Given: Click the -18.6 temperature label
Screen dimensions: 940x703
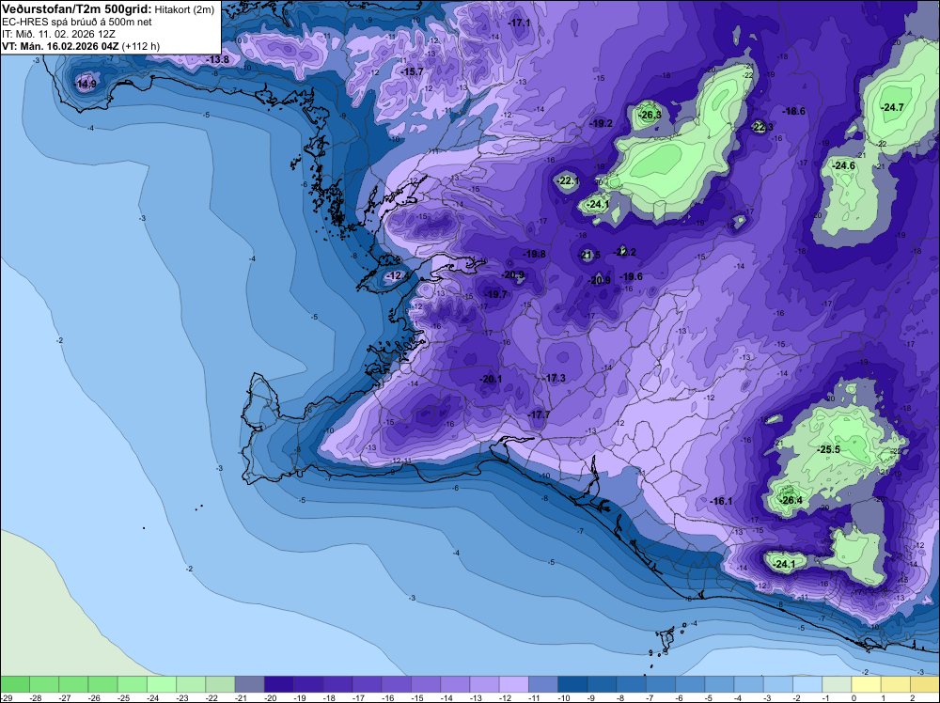Looking at the screenshot, I should (793, 111).
